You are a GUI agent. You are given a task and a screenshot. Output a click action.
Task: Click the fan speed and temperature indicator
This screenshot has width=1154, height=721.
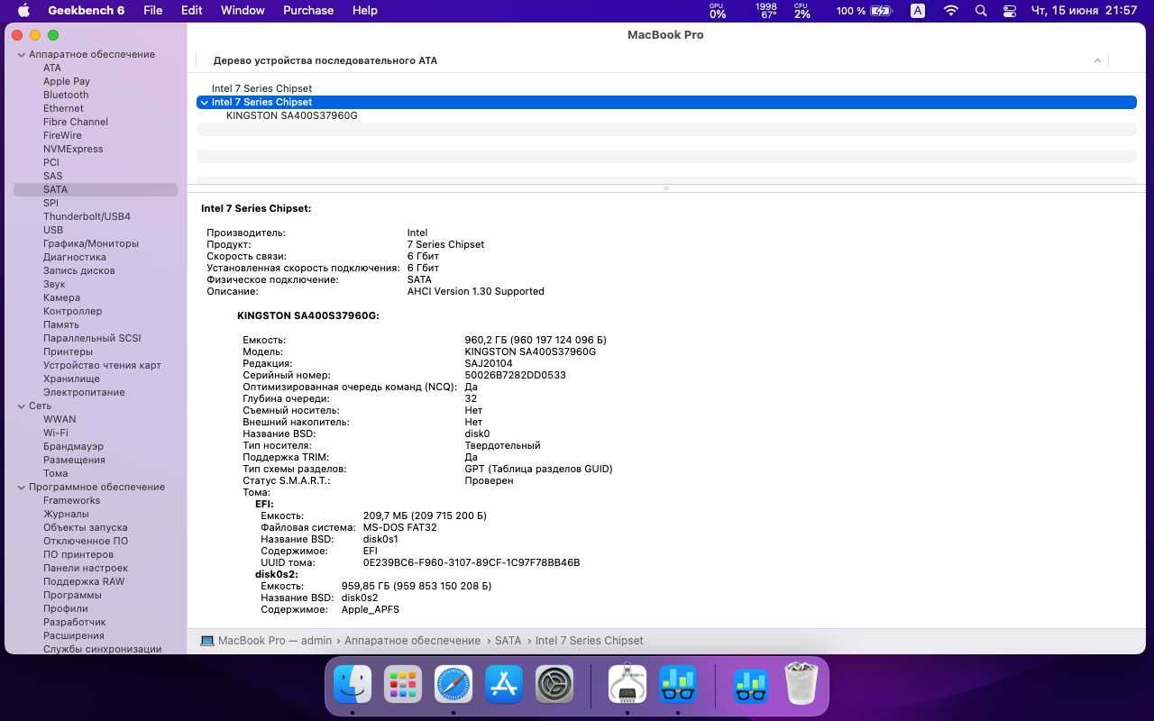pos(766,11)
